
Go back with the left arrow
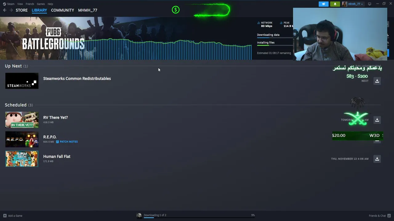click(5, 10)
